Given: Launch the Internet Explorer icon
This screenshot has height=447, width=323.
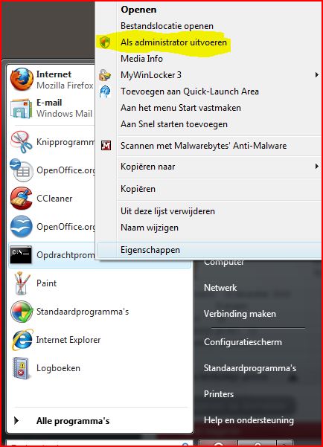Looking at the screenshot, I should pyautogui.click(x=22, y=339).
